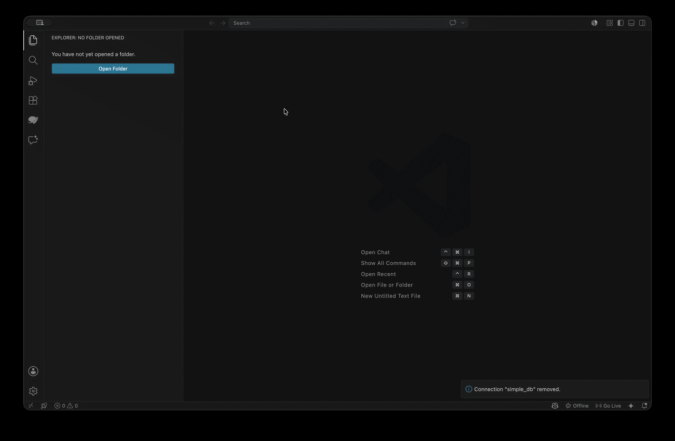Open the Explorer view in activity bar

33,40
